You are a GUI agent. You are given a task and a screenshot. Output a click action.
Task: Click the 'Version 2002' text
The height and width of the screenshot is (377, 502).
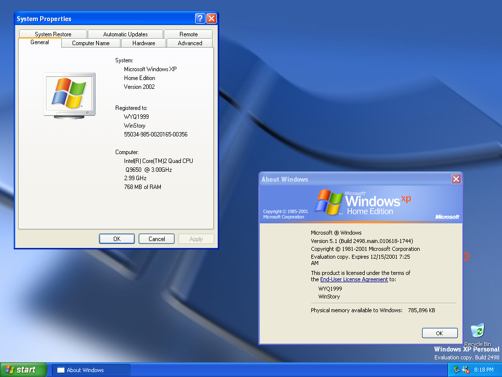tap(139, 87)
